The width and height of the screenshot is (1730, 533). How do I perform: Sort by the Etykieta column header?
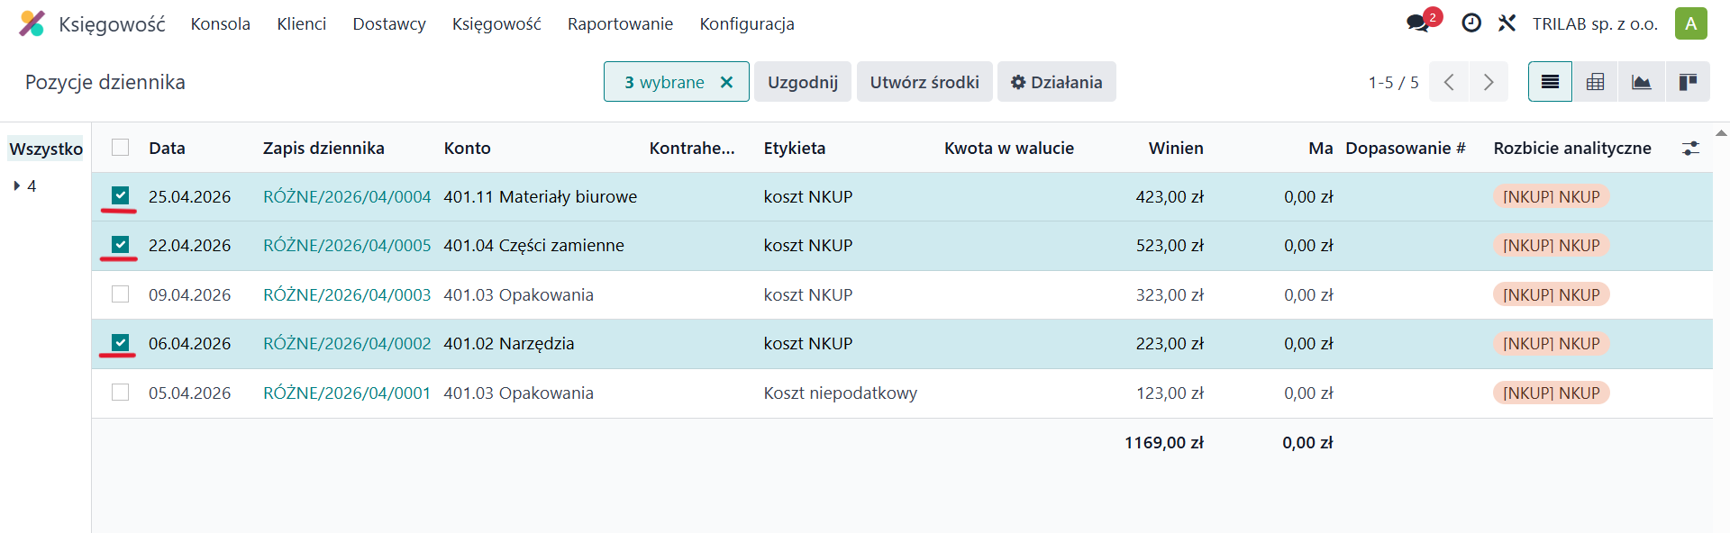(x=794, y=148)
